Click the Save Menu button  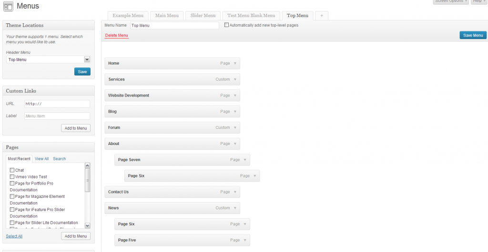point(473,35)
